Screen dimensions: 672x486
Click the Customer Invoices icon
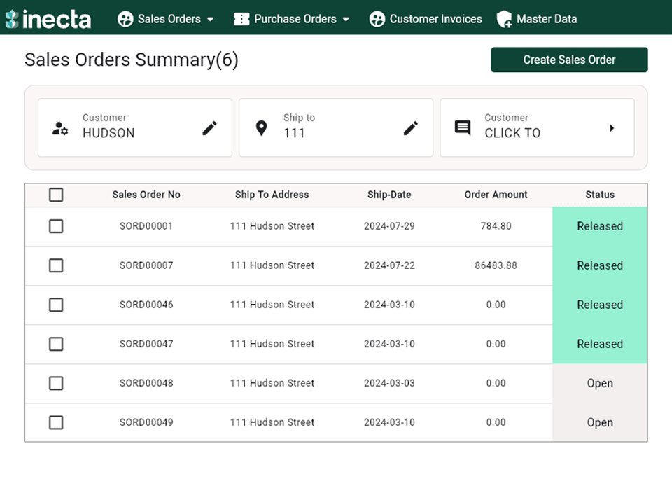click(x=377, y=19)
